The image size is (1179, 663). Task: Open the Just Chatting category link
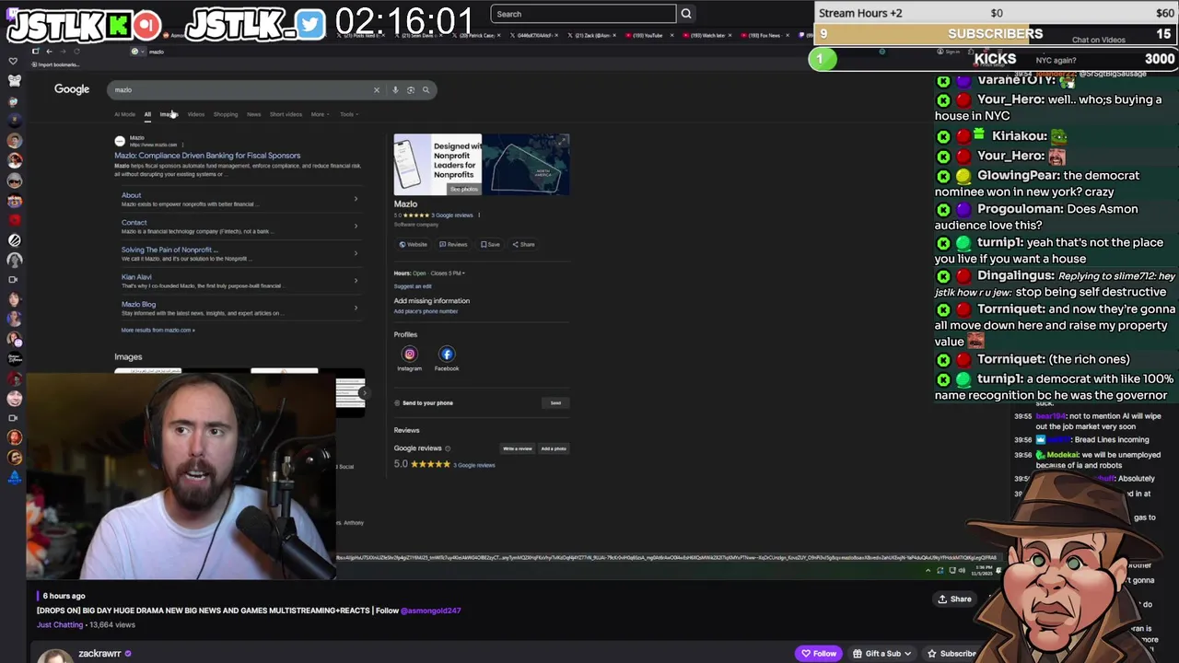pyautogui.click(x=60, y=624)
